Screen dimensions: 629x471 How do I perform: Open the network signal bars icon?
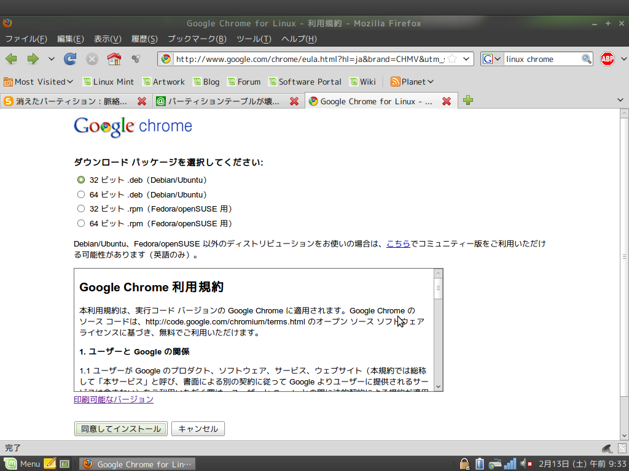pyautogui.click(x=510, y=464)
